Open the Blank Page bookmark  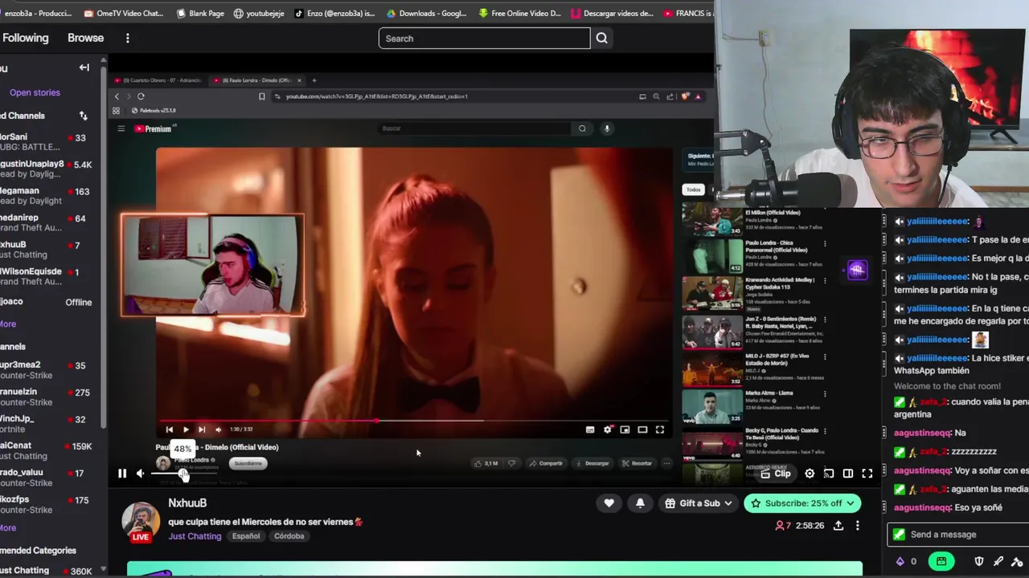[200, 13]
